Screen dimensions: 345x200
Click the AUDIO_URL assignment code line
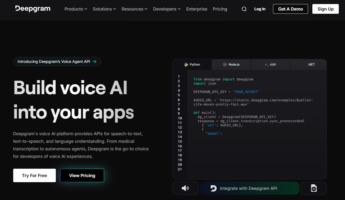click(x=253, y=102)
